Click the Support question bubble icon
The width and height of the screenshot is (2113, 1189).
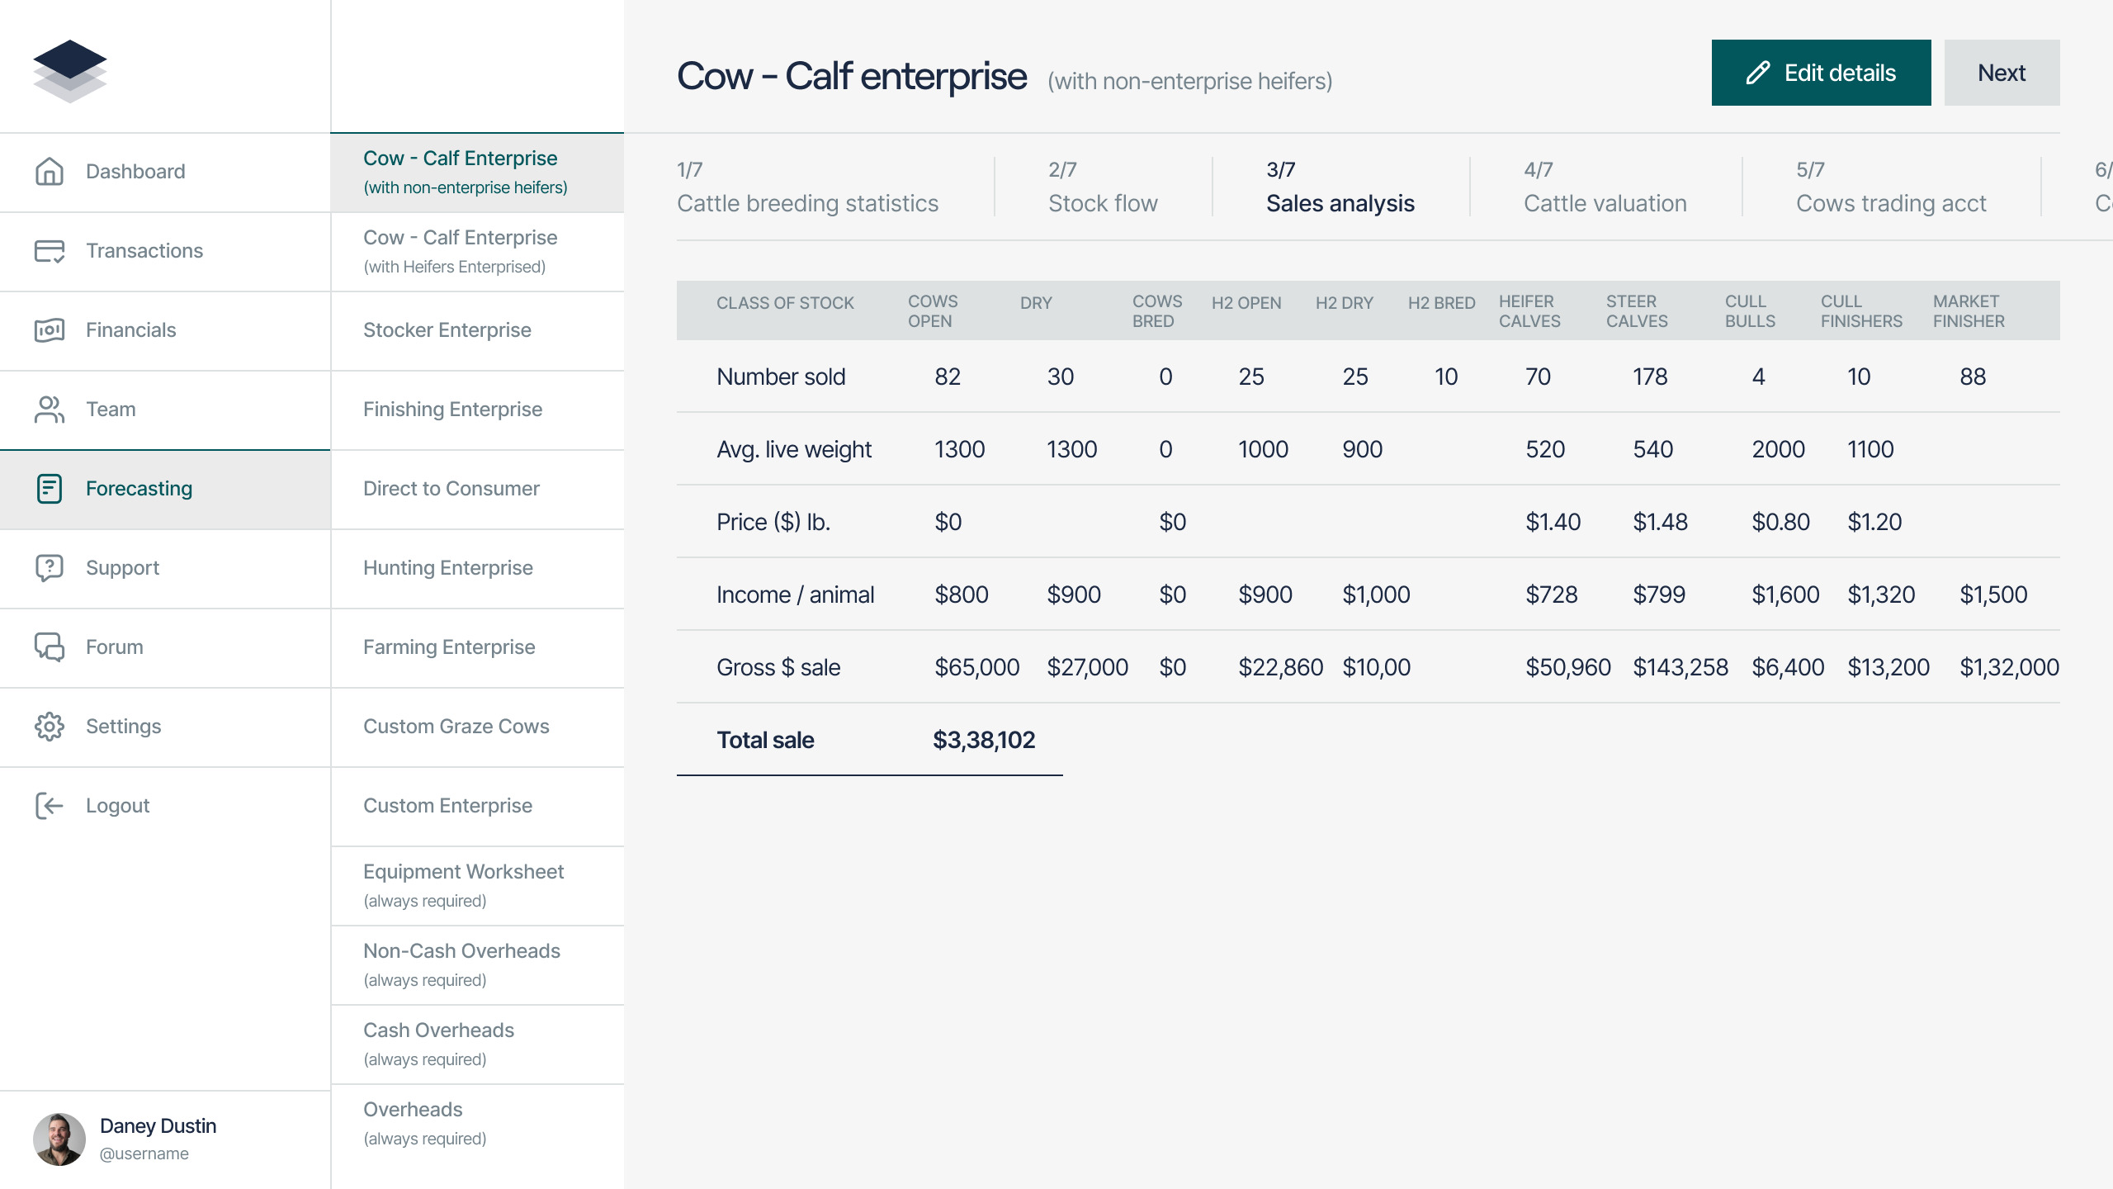[50, 568]
